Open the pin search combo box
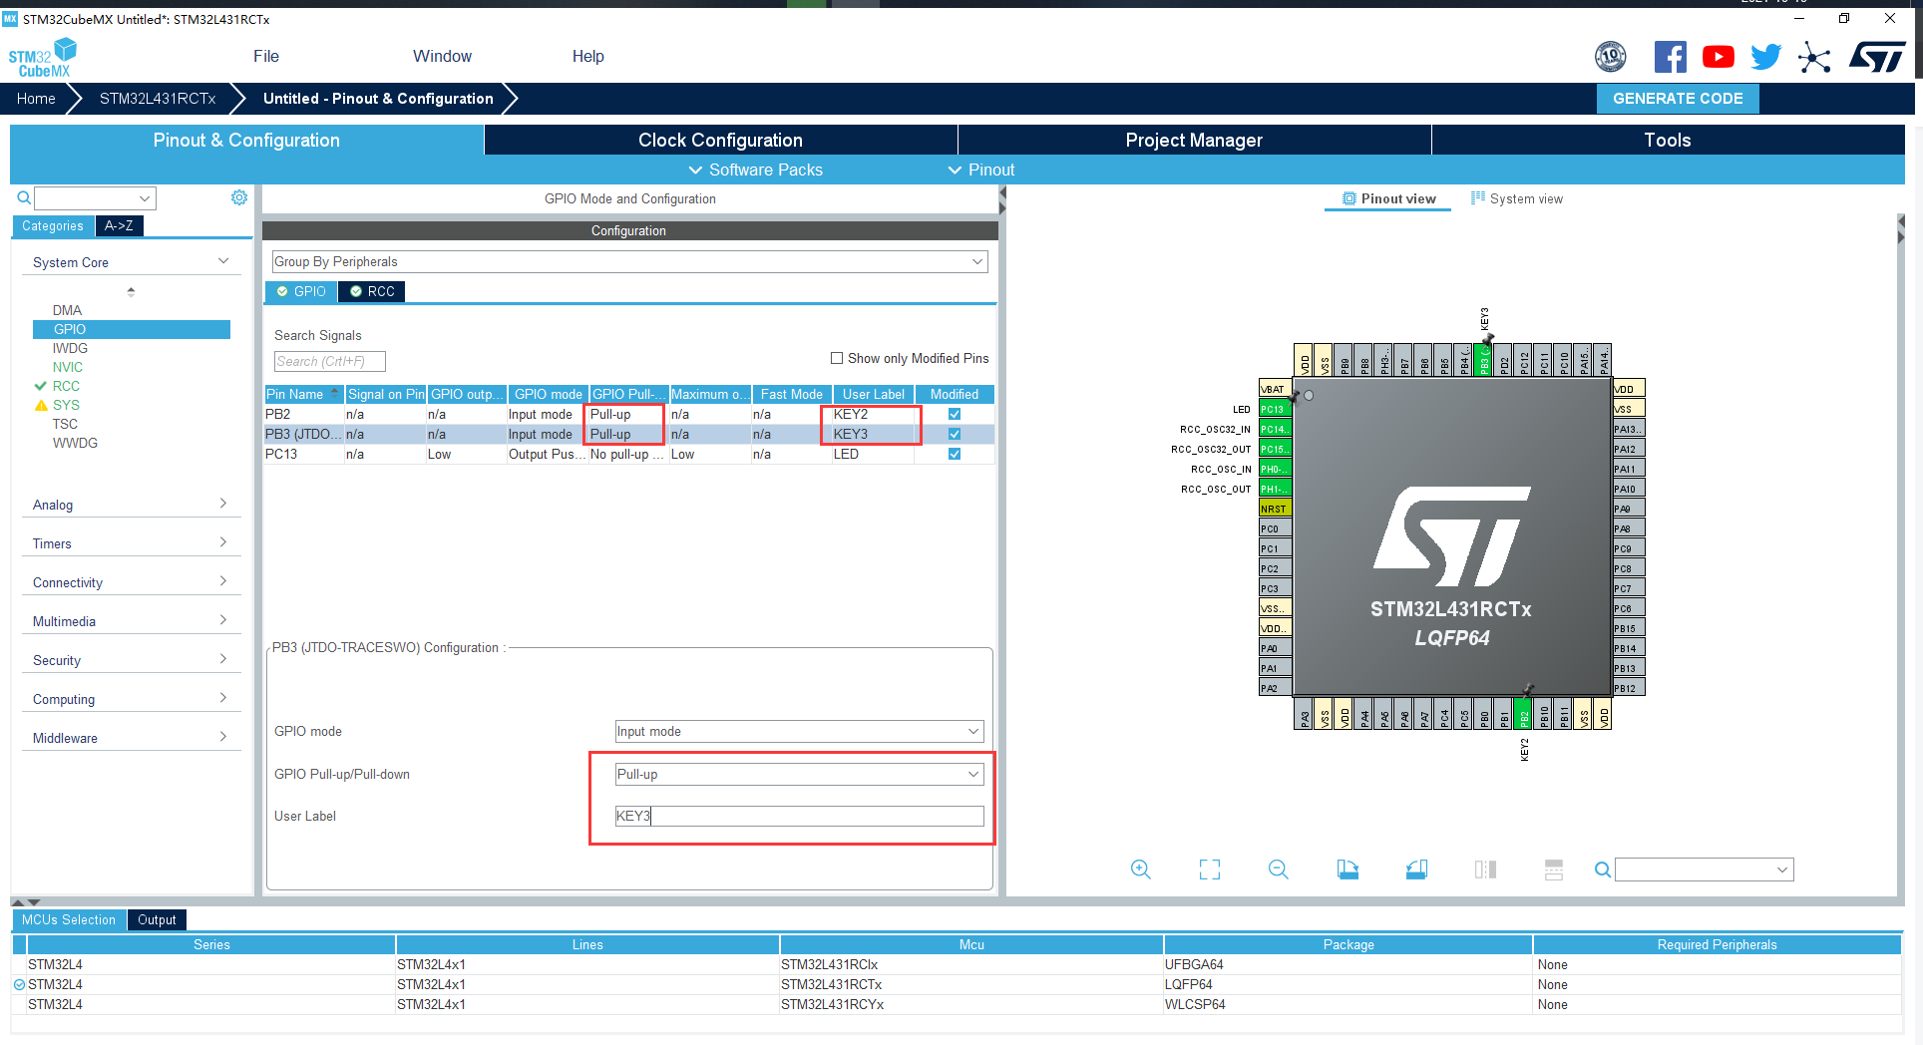1923x1045 pixels. tap(1704, 870)
